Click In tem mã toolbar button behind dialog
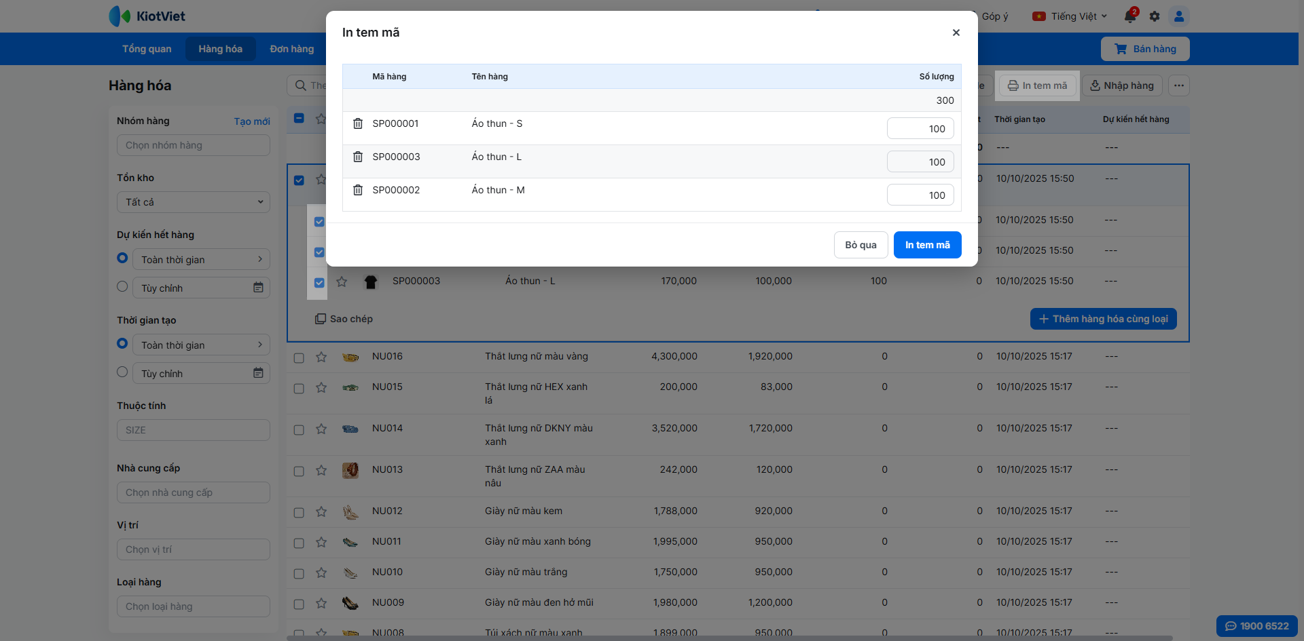Screen dimensions: 1304x641 pyautogui.click(x=1038, y=85)
